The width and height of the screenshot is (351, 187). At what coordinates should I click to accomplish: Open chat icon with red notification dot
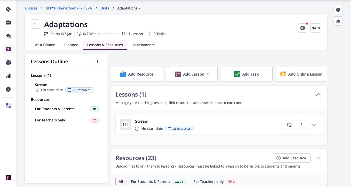click(303, 28)
